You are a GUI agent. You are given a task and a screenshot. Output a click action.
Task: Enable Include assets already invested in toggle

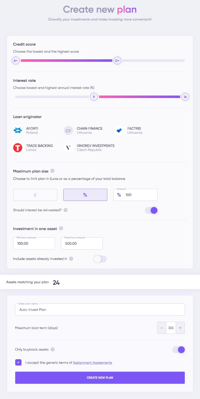[100, 259]
